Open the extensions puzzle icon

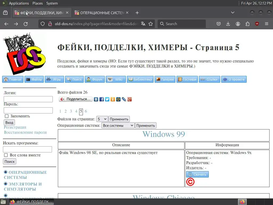coord(247,24)
